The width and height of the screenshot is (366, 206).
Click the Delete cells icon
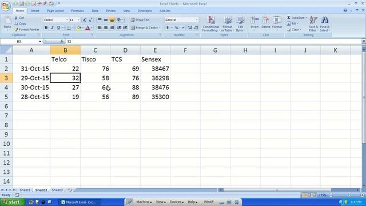265,20
